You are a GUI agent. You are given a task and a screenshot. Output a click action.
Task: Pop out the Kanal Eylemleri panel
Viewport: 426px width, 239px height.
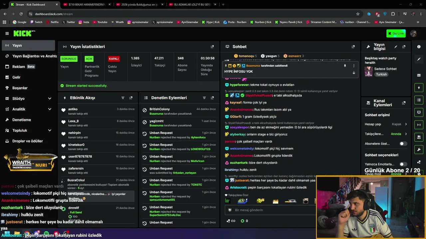click(404, 103)
